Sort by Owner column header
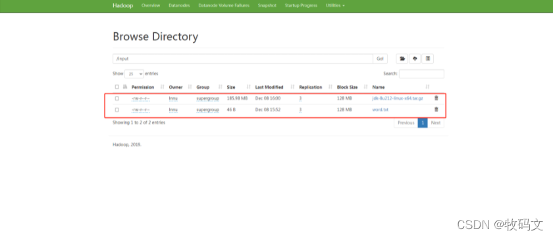The height and width of the screenshot is (237, 553). click(x=176, y=87)
